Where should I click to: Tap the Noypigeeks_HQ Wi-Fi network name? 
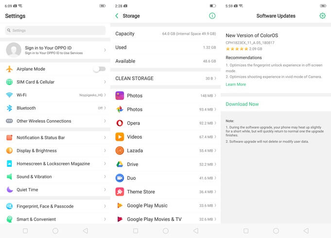coord(91,95)
